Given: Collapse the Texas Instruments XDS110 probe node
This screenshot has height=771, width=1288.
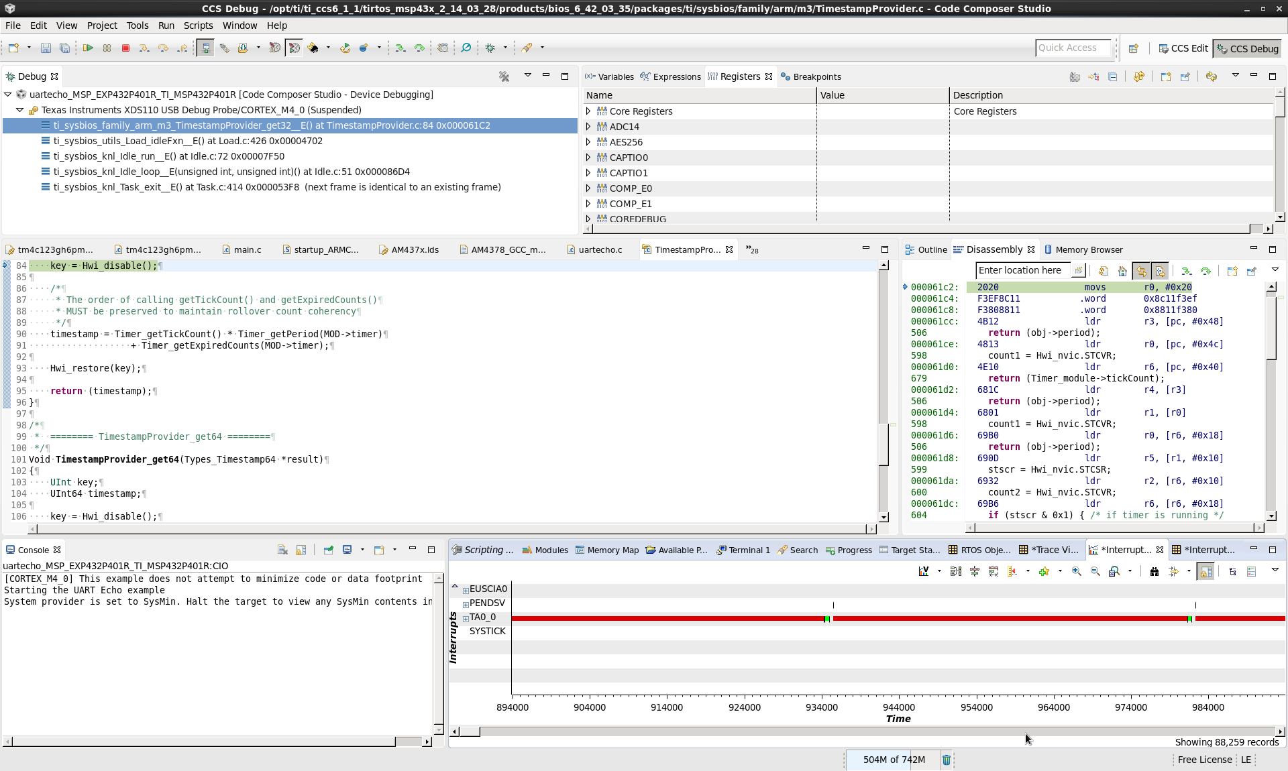Looking at the screenshot, I should click(x=20, y=110).
